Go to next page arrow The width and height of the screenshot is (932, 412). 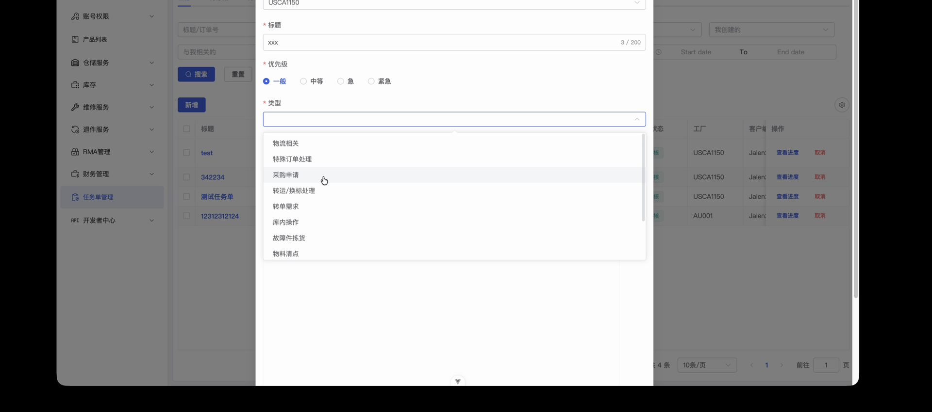[x=782, y=365]
